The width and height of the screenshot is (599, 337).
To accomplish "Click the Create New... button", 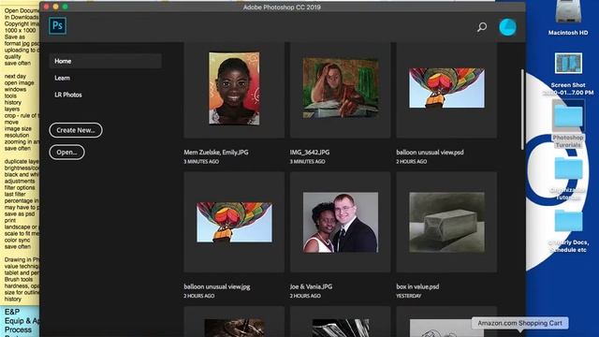I will tap(76, 130).
